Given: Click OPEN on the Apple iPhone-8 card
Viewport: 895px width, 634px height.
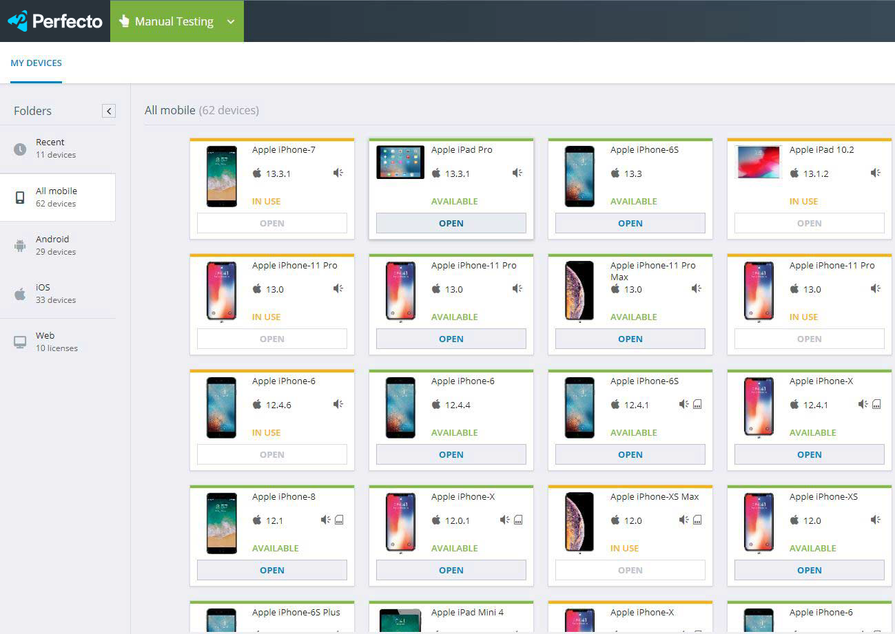Looking at the screenshot, I should tap(272, 570).
